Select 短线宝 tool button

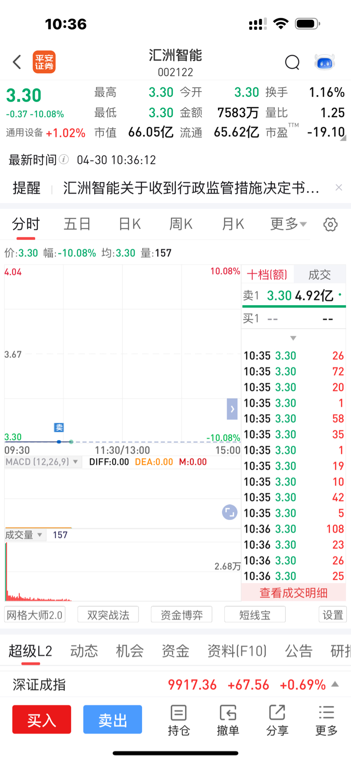pos(255,615)
